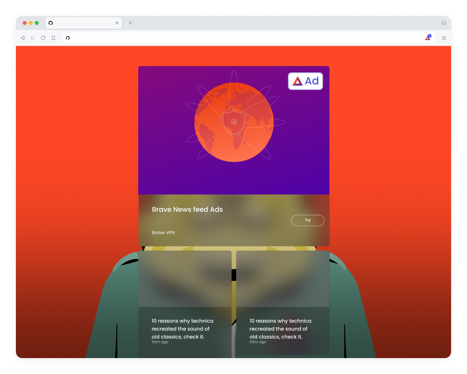Click the back navigation arrow
Viewport: 467px width, 374px height.
[23, 38]
